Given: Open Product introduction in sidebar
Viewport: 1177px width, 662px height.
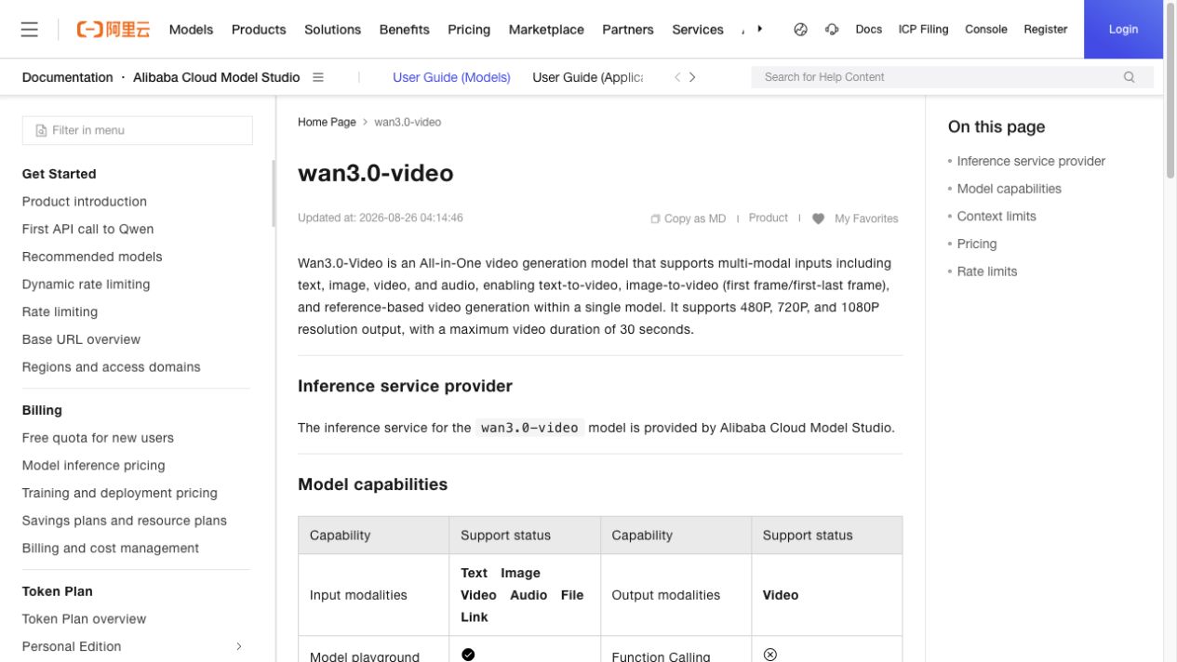Looking at the screenshot, I should 85,202.
